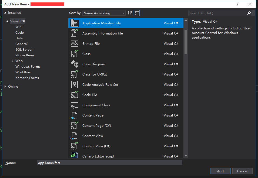The image size is (258, 178).
Task: Select the Bitmap File label
Action: tap(91, 43)
